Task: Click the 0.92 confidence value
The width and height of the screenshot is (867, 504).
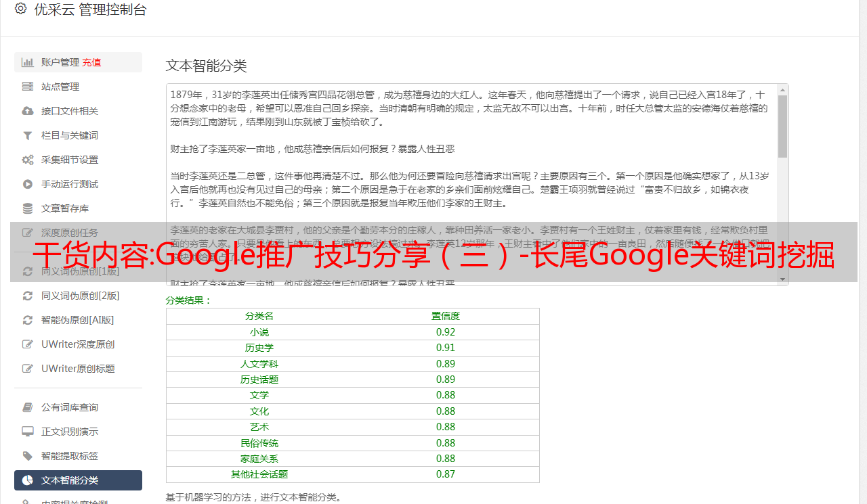Action: 446,332
